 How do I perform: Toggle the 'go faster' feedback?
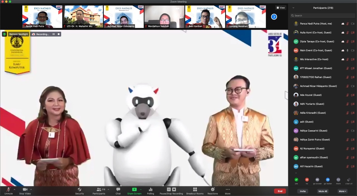(328, 180)
